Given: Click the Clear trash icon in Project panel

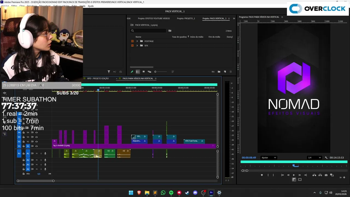Looking at the screenshot, I should pyautogui.click(x=231, y=72).
